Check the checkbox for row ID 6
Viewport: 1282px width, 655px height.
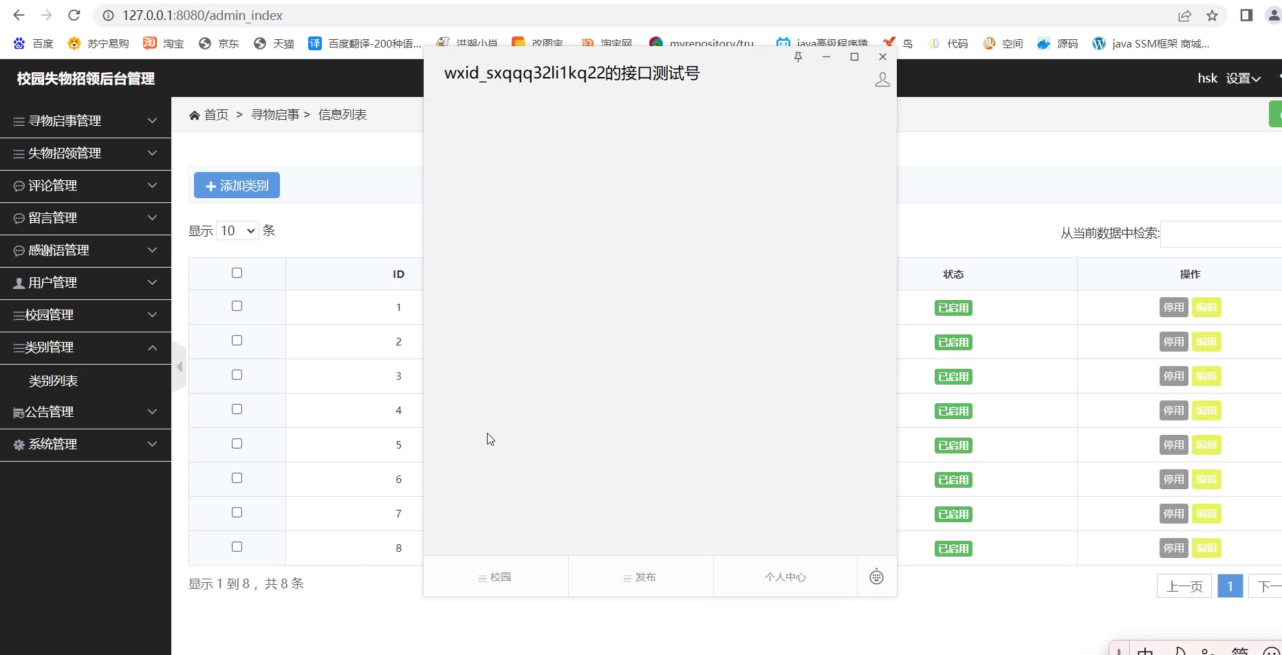[237, 478]
